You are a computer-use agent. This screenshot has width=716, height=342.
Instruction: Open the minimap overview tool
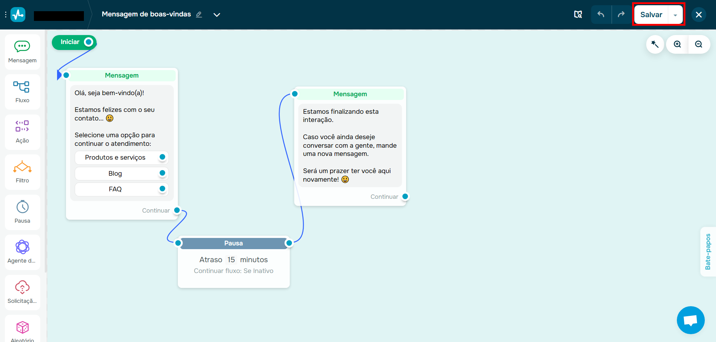pos(578,14)
